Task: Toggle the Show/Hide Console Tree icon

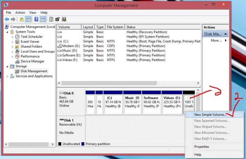Action: point(28,19)
